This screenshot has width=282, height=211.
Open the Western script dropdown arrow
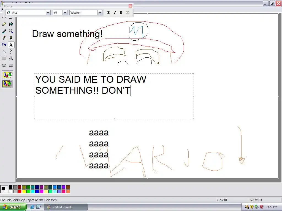[x=100, y=13]
